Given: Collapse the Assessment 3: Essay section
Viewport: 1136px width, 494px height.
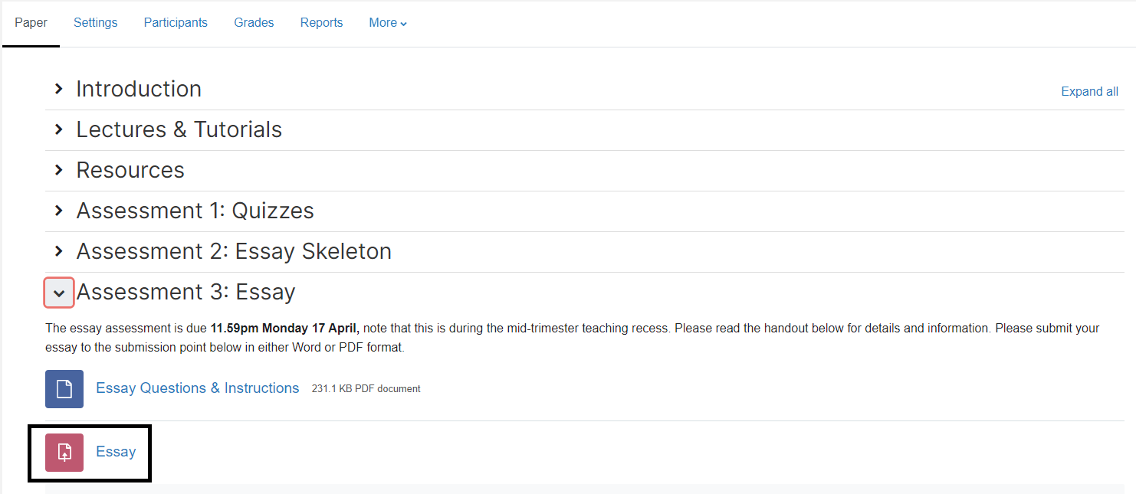Looking at the screenshot, I should (59, 293).
